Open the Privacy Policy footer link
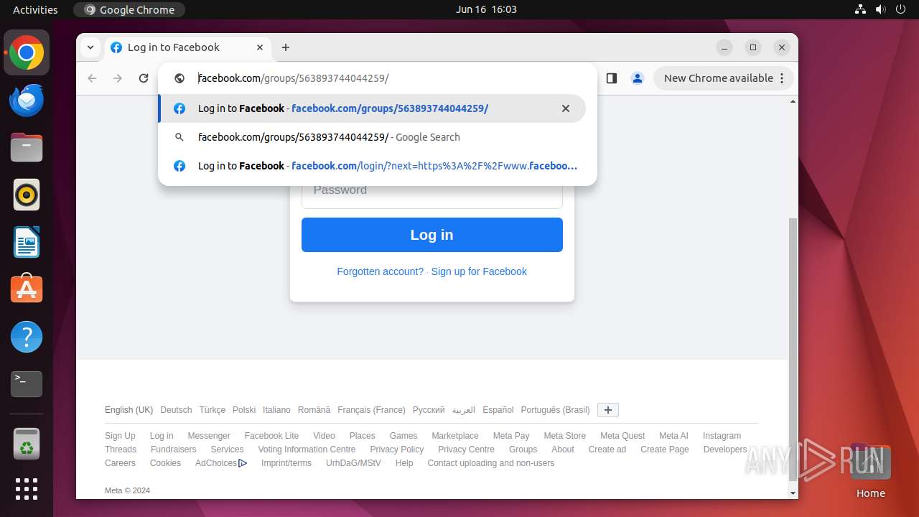This screenshot has height=517, width=919. coord(397,450)
